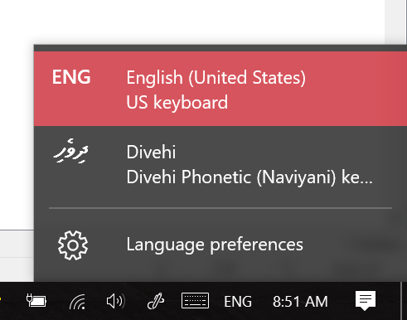The image size is (407, 320).
Task: Show the touch keyboard from taskbar
Action: pos(195,301)
